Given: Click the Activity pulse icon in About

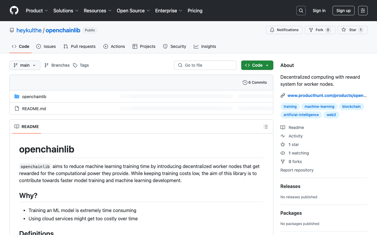Looking at the screenshot, I should (283, 136).
